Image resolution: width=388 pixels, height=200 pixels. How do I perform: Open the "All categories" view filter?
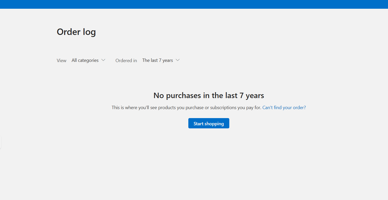pyautogui.click(x=85, y=60)
